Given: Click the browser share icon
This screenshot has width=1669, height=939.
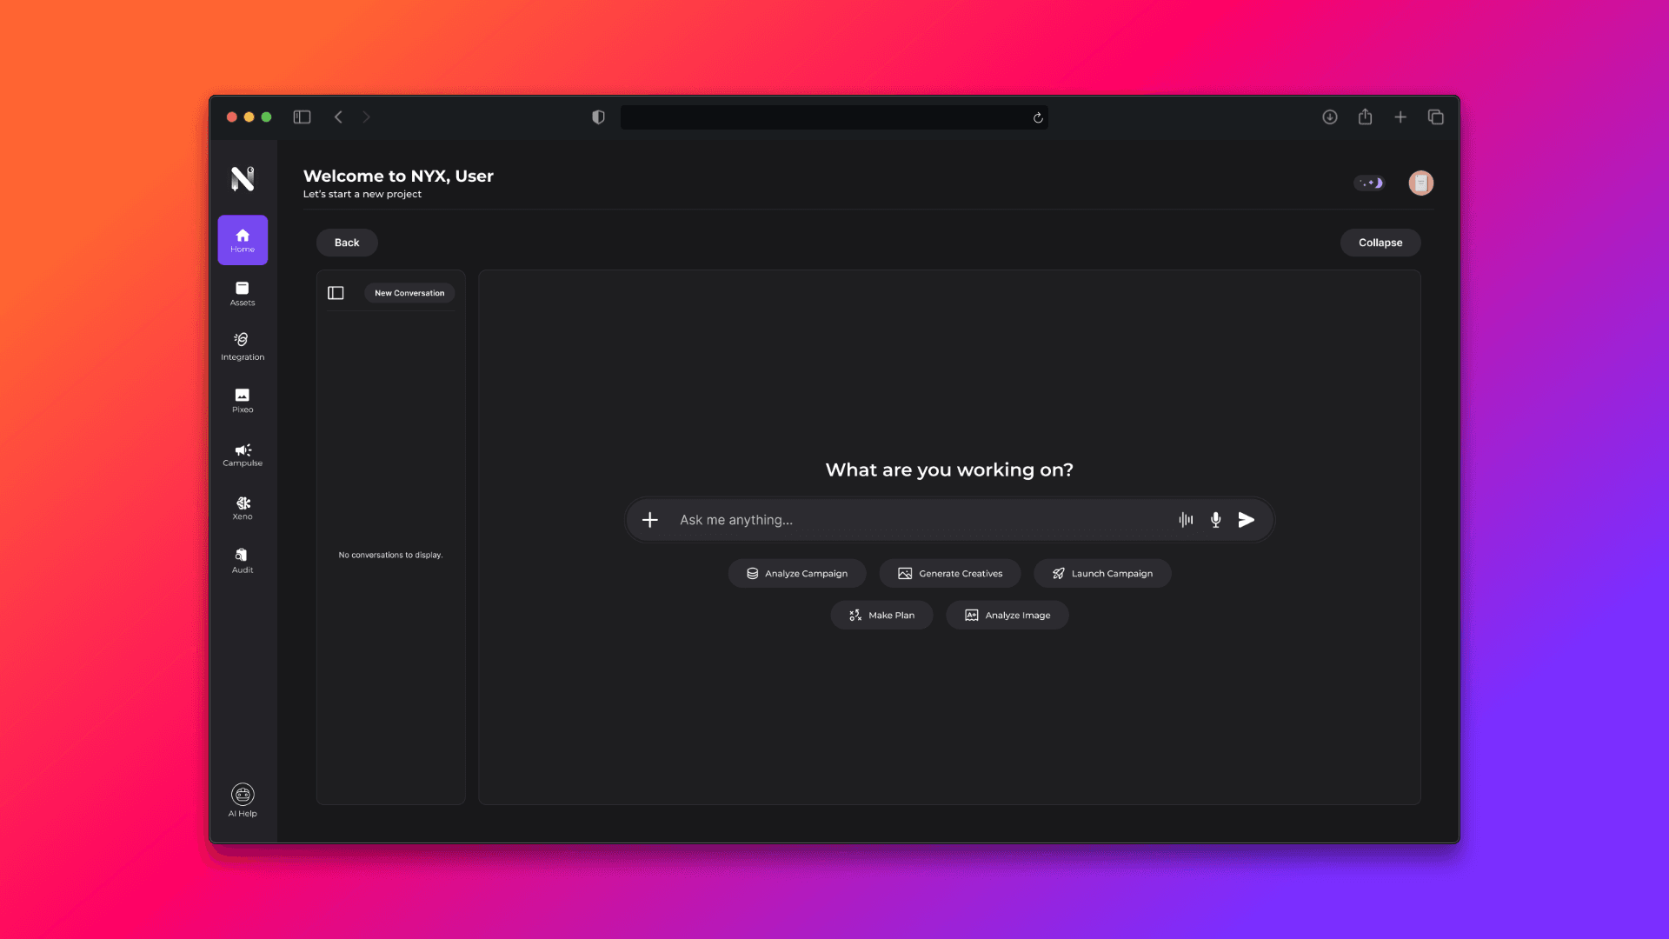Looking at the screenshot, I should [x=1365, y=117].
